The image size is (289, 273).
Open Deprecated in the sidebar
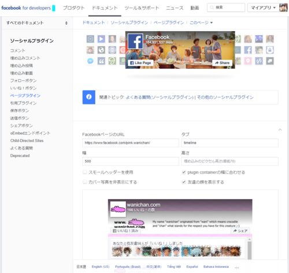click(20, 155)
